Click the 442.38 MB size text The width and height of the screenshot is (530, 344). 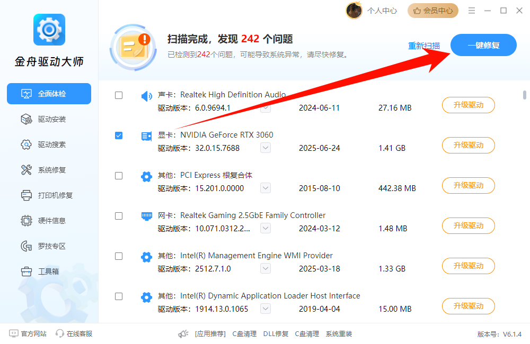[397, 188]
